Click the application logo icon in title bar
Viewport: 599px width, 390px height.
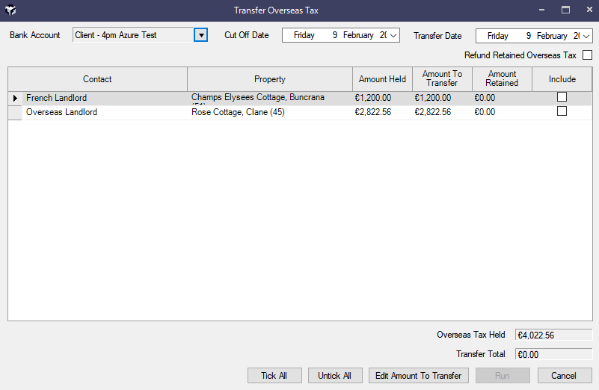pos(10,10)
